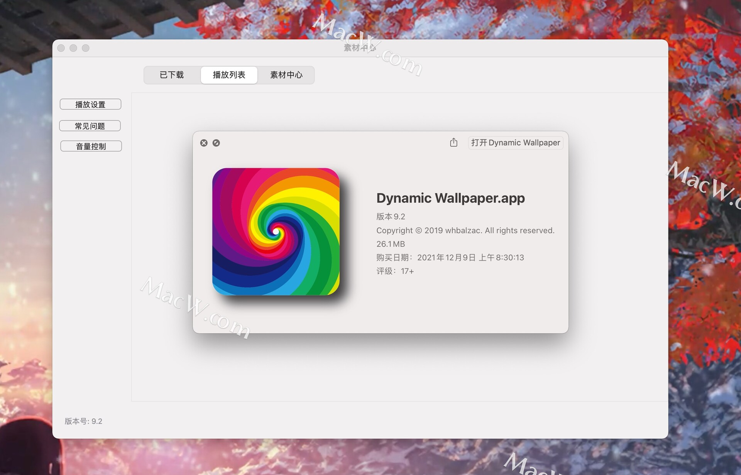
Task: Click the zoom window button
Action: coord(86,48)
